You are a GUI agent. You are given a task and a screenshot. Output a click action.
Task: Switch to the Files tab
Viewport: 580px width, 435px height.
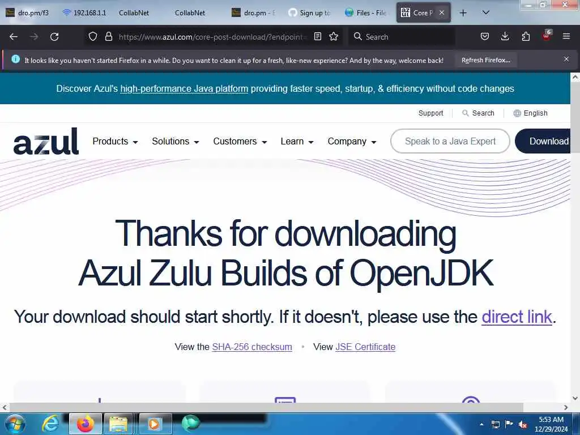click(366, 13)
